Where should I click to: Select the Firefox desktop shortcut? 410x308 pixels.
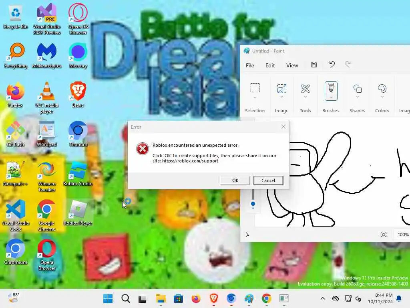pyautogui.click(x=16, y=95)
